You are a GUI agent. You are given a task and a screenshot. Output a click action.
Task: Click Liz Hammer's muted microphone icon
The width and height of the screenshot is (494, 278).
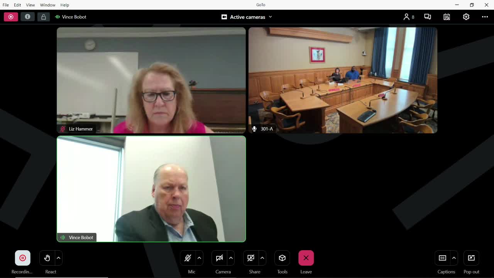pos(63,129)
